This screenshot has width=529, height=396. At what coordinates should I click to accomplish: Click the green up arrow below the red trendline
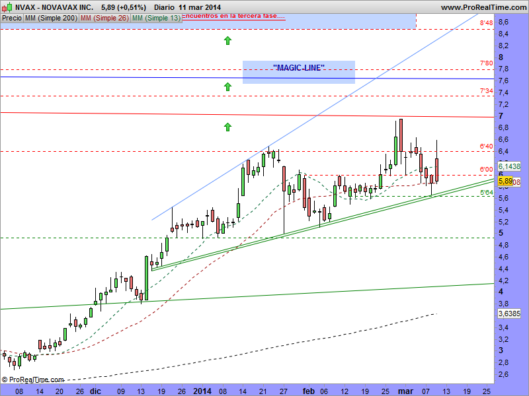pos(227,127)
